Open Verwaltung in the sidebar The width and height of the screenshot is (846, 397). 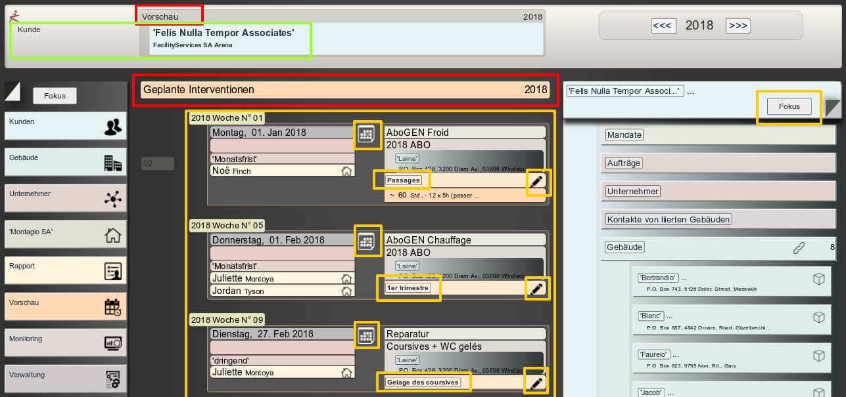click(x=65, y=379)
